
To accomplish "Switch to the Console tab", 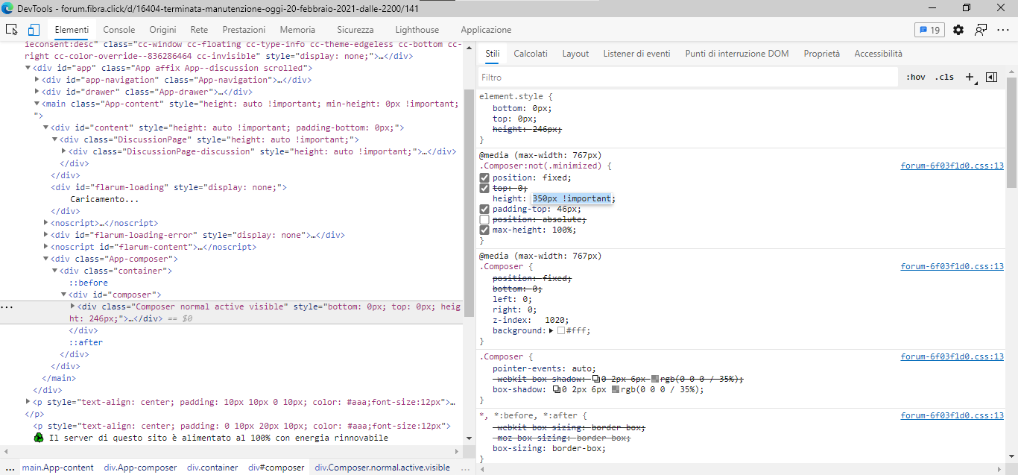I will click(119, 30).
